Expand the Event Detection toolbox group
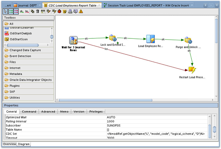The image size is (221, 149). coord(28,56)
